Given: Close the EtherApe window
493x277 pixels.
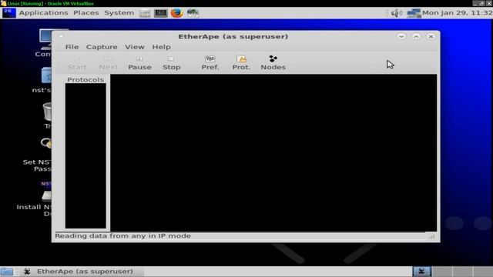Looking at the screenshot, I should point(431,36).
